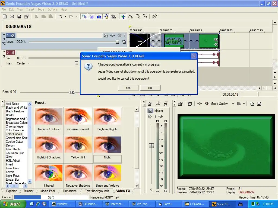Viewport: 278px width, 208px height.
Task: Select Lens Flare in the FX list
Action: [x=12, y=168]
